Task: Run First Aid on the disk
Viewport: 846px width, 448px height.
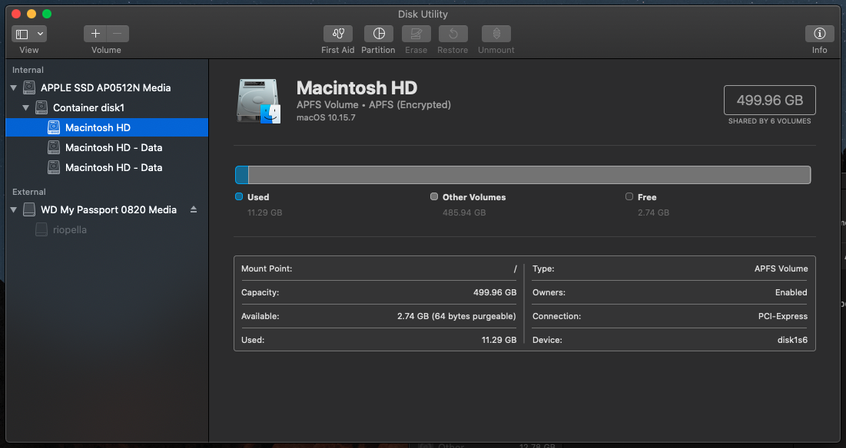Action: 338,34
